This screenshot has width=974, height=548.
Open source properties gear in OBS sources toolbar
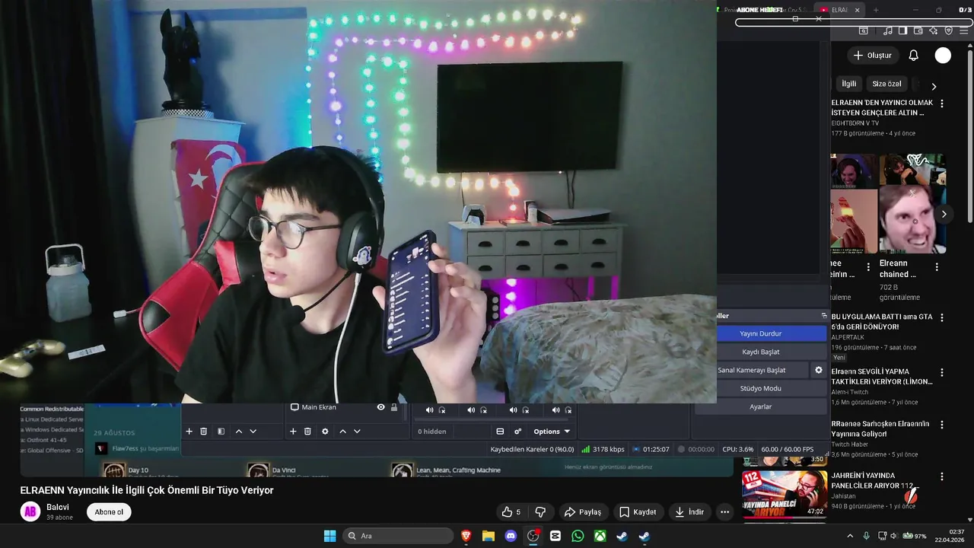coord(325,432)
